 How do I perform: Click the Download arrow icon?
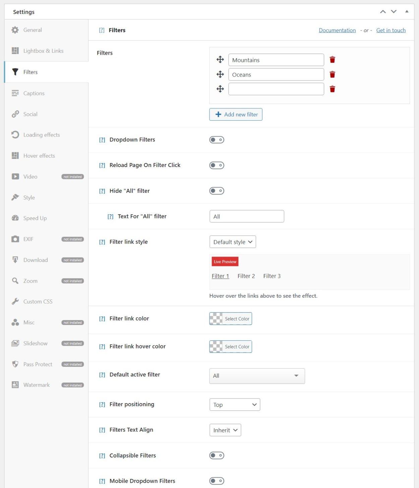(15, 260)
